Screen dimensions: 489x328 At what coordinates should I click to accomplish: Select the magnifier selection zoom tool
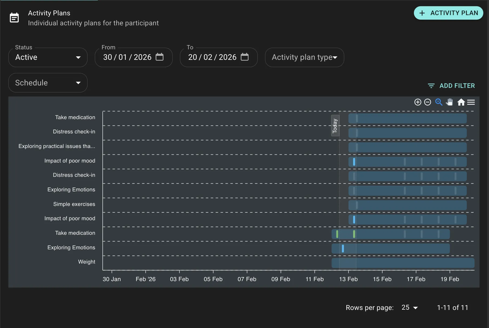tap(439, 102)
